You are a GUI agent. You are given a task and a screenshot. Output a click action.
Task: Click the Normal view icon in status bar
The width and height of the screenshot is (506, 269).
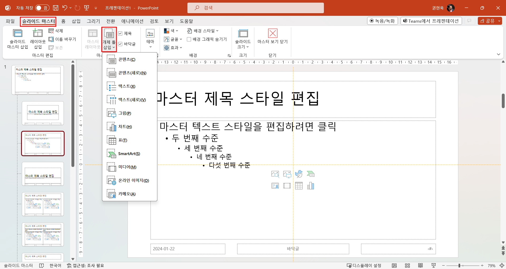394,266
